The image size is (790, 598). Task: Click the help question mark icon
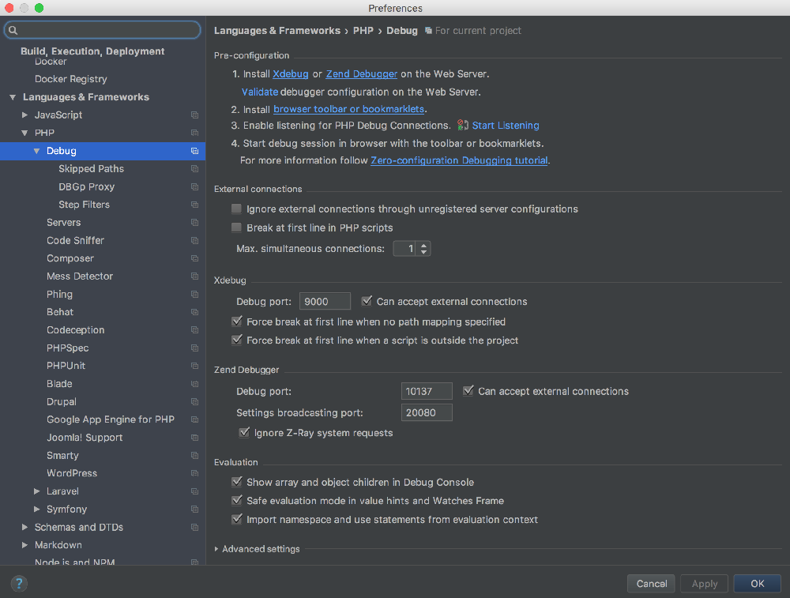coord(19,584)
